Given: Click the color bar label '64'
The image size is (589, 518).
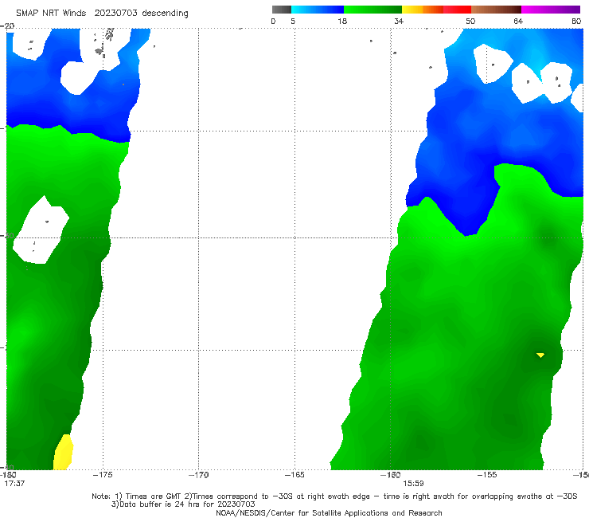Looking at the screenshot, I should pos(518,21).
